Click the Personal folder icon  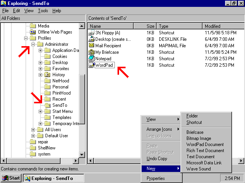47,87
